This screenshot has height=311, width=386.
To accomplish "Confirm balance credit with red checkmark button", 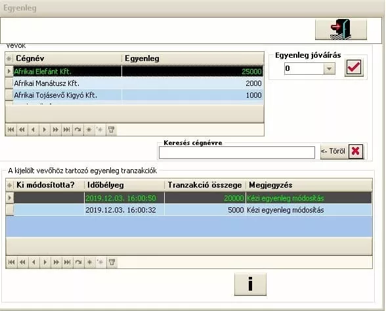I will pyautogui.click(x=354, y=68).
